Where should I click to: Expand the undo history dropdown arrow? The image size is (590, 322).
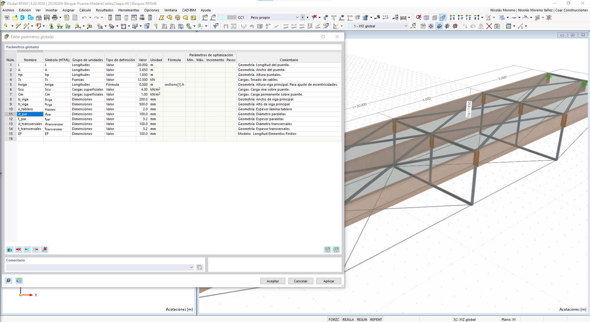[x=90, y=18]
